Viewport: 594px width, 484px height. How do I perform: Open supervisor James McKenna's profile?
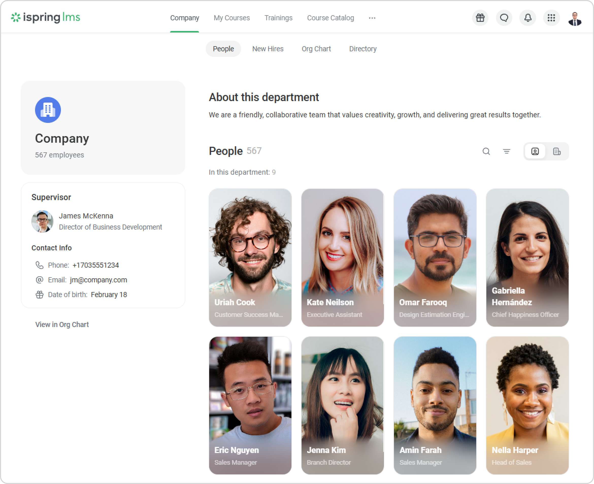click(86, 216)
